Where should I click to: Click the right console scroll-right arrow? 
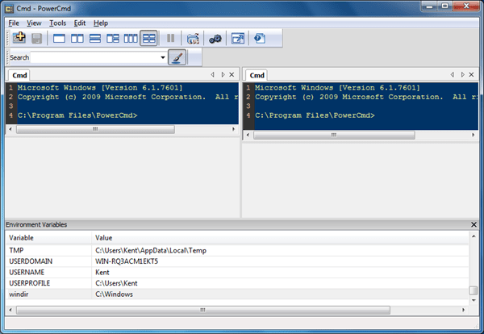click(474, 136)
